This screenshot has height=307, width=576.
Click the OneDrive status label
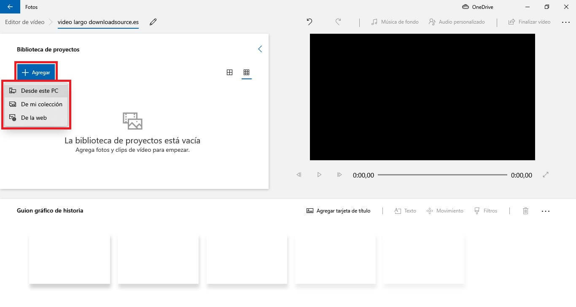click(478, 7)
